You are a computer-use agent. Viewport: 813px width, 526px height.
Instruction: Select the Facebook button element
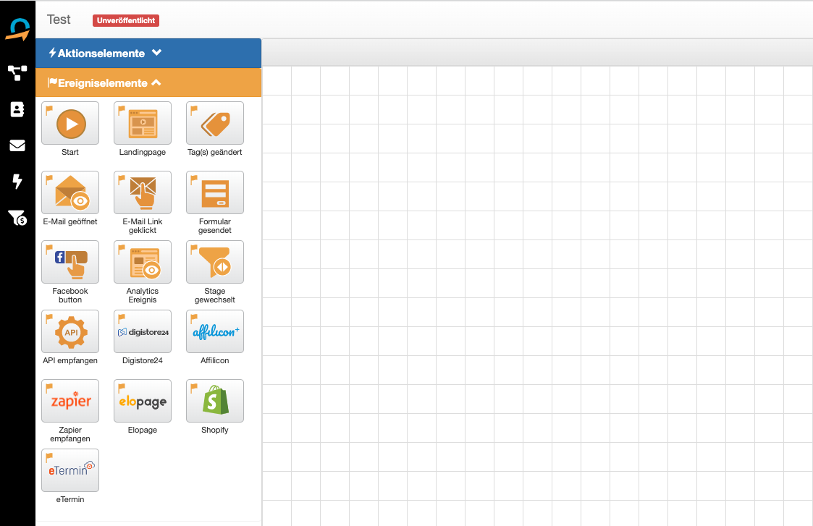tap(70, 262)
